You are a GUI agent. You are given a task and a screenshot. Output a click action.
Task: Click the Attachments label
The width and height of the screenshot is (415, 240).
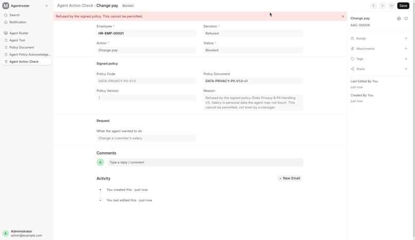pos(365,49)
